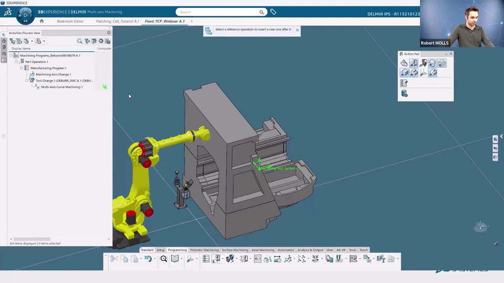Open the Polishing_Cell_Tutorial A.1 tab
This screenshot has height=283, width=504.
coord(117,21)
